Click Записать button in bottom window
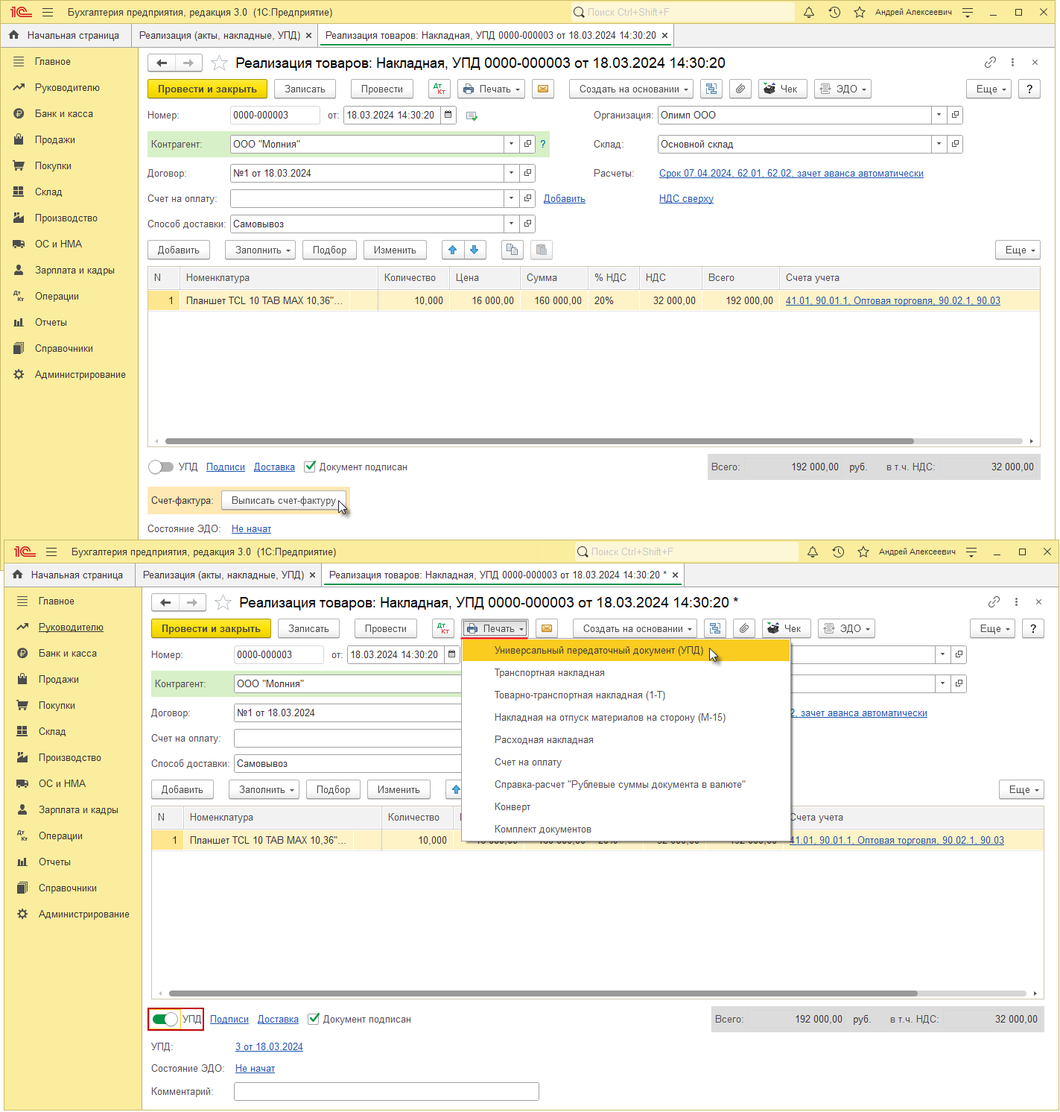Screen dimensions: 1060x1112 tap(308, 628)
